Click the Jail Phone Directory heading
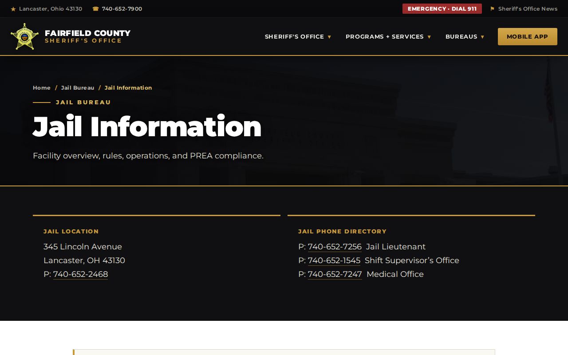 click(342, 231)
